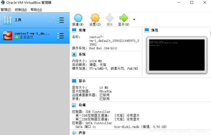The height and width of the screenshot is (135, 211).
Task: Click the VM name value centos7-vm-1_default
Action: pos(114,41)
